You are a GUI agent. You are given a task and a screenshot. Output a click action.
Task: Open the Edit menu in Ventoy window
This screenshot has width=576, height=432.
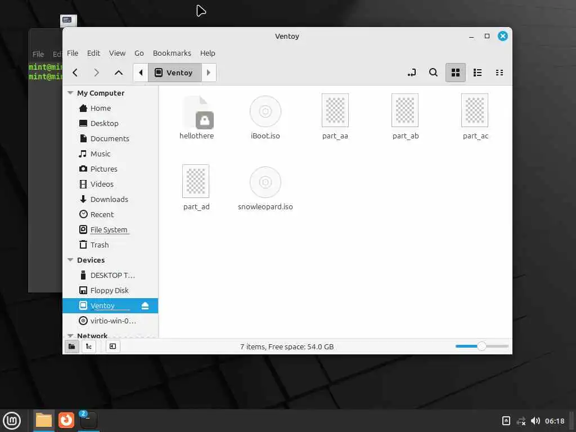point(94,53)
